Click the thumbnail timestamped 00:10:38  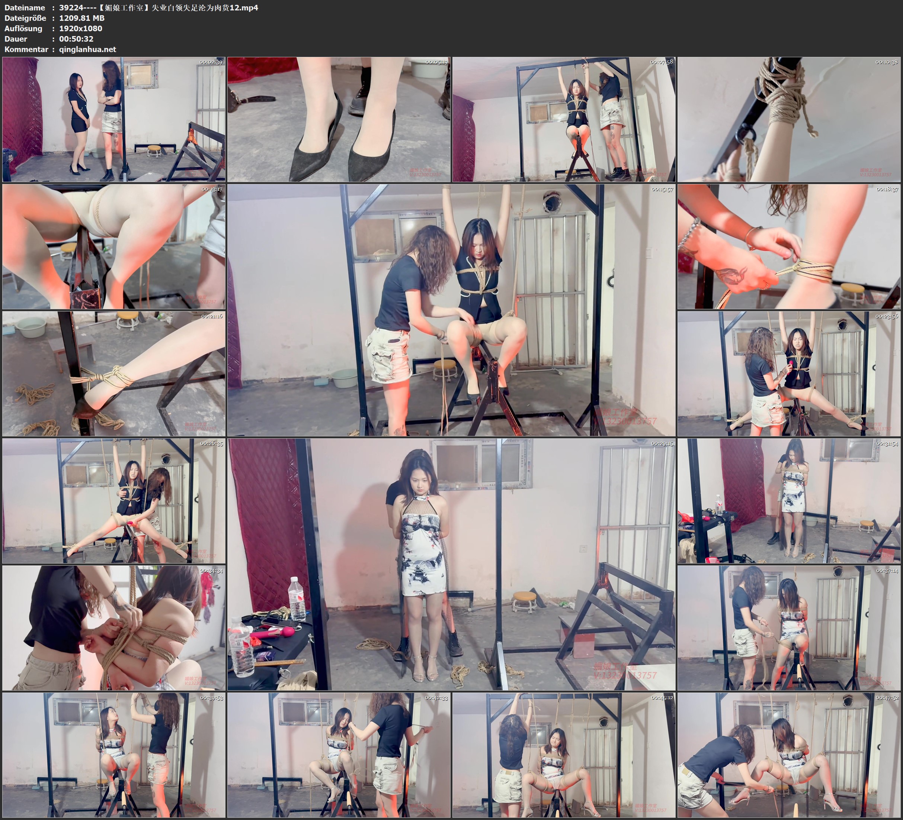789,120
